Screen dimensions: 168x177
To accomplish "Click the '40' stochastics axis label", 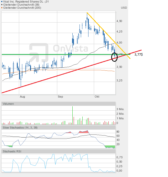I will (118, 140).
